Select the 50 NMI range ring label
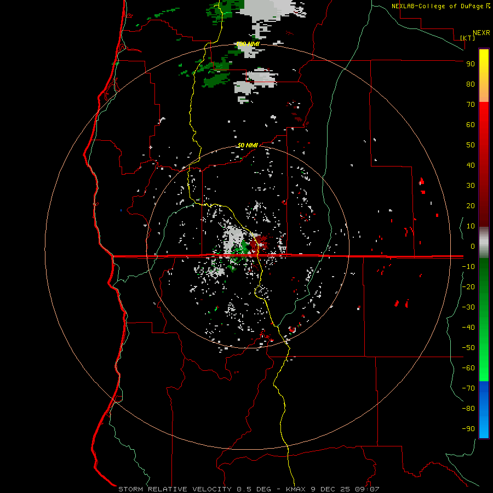The height and width of the screenshot is (493, 493). pos(248,145)
